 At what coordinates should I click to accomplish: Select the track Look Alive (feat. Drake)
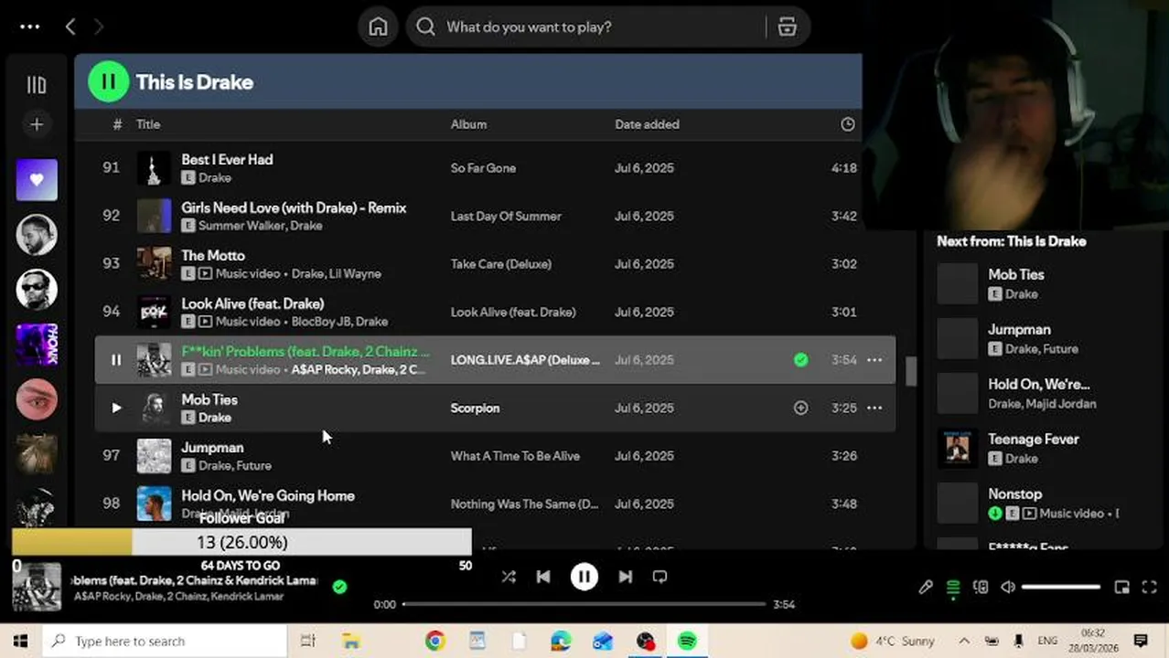[252, 303]
